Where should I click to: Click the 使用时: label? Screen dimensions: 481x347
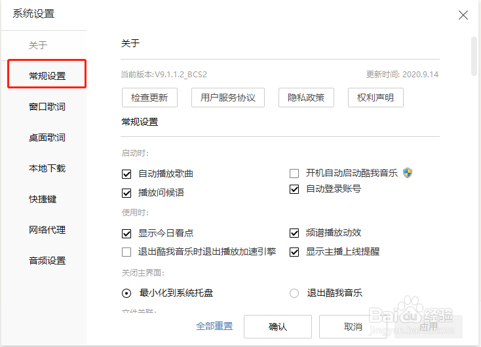click(x=135, y=212)
